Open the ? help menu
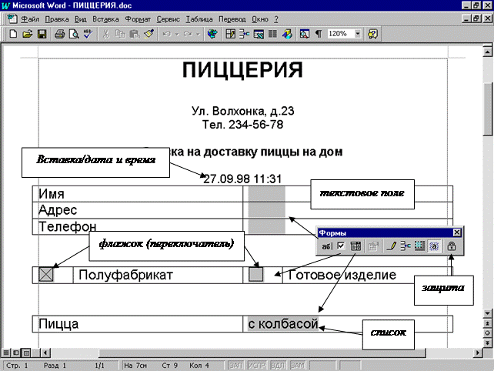Viewport: 494px width, 371px height. click(x=276, y=19)
